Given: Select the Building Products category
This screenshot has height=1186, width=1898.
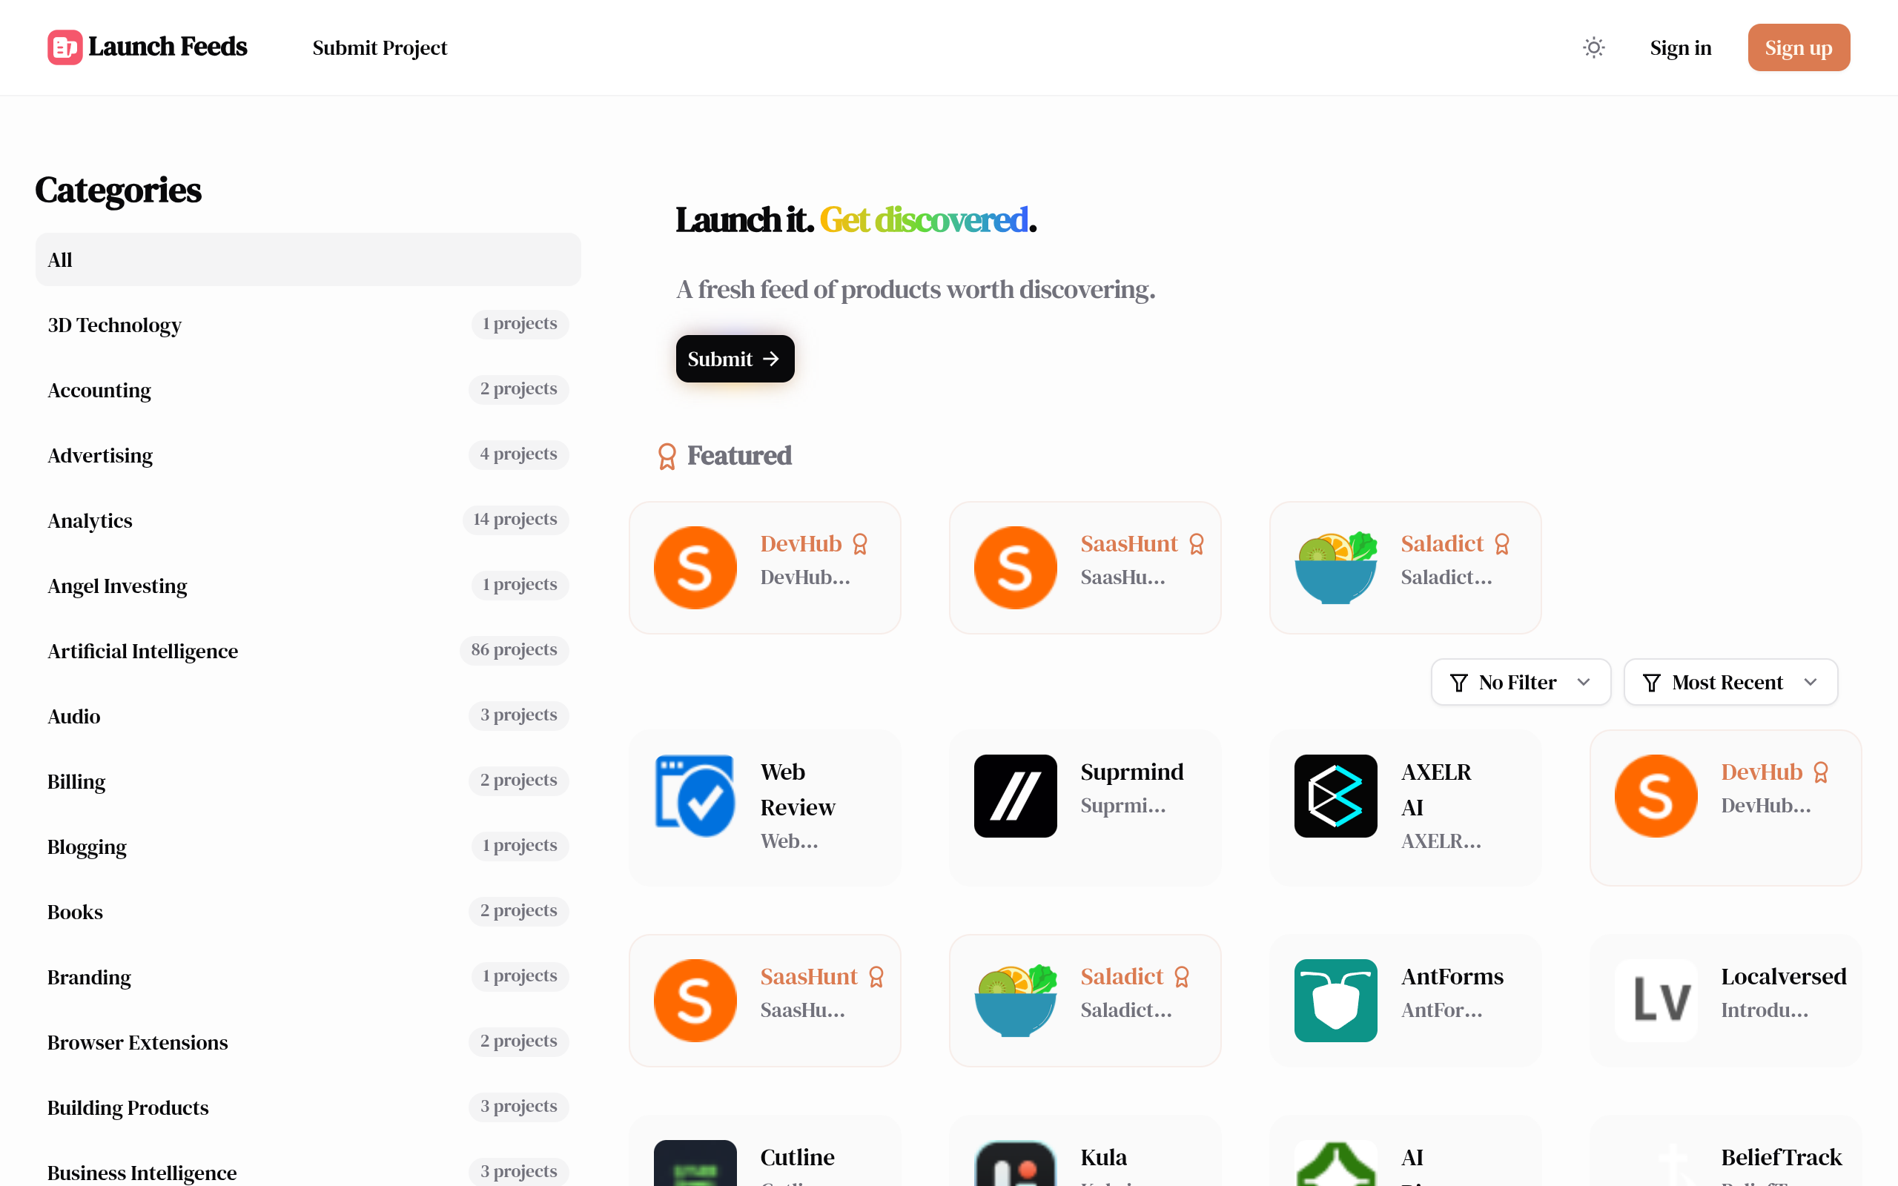Looking at the screenshot, I should click(308, 1107).
